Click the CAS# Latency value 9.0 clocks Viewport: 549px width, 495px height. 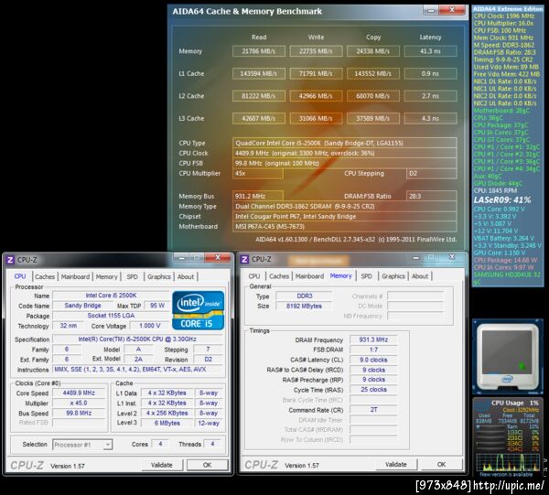(x=373, y=360)
